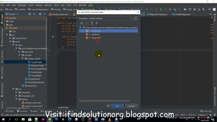Click the locate file target icon in Project panel
Viewport: 217px width, 122px height.
point(29,14)
